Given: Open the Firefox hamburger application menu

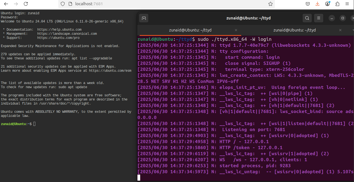Looking at the screenshot, I should (x=347, y=4).
